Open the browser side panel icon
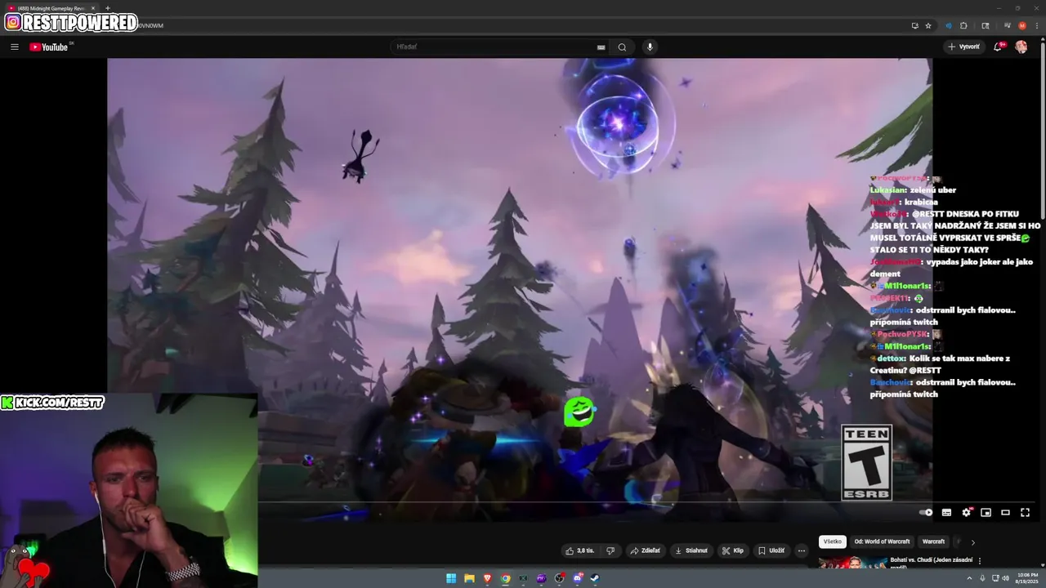 (x=986, y=25)
